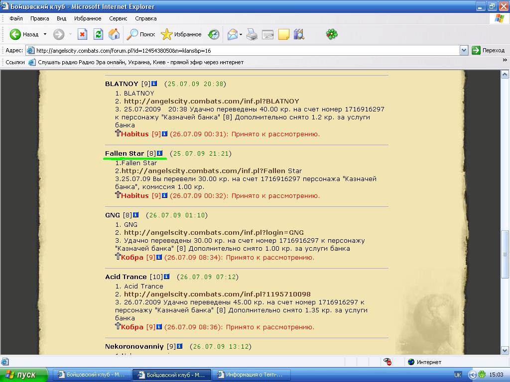
Task: Open info icon next to Acid Trance [10]
Action: (x=166, y=277)
